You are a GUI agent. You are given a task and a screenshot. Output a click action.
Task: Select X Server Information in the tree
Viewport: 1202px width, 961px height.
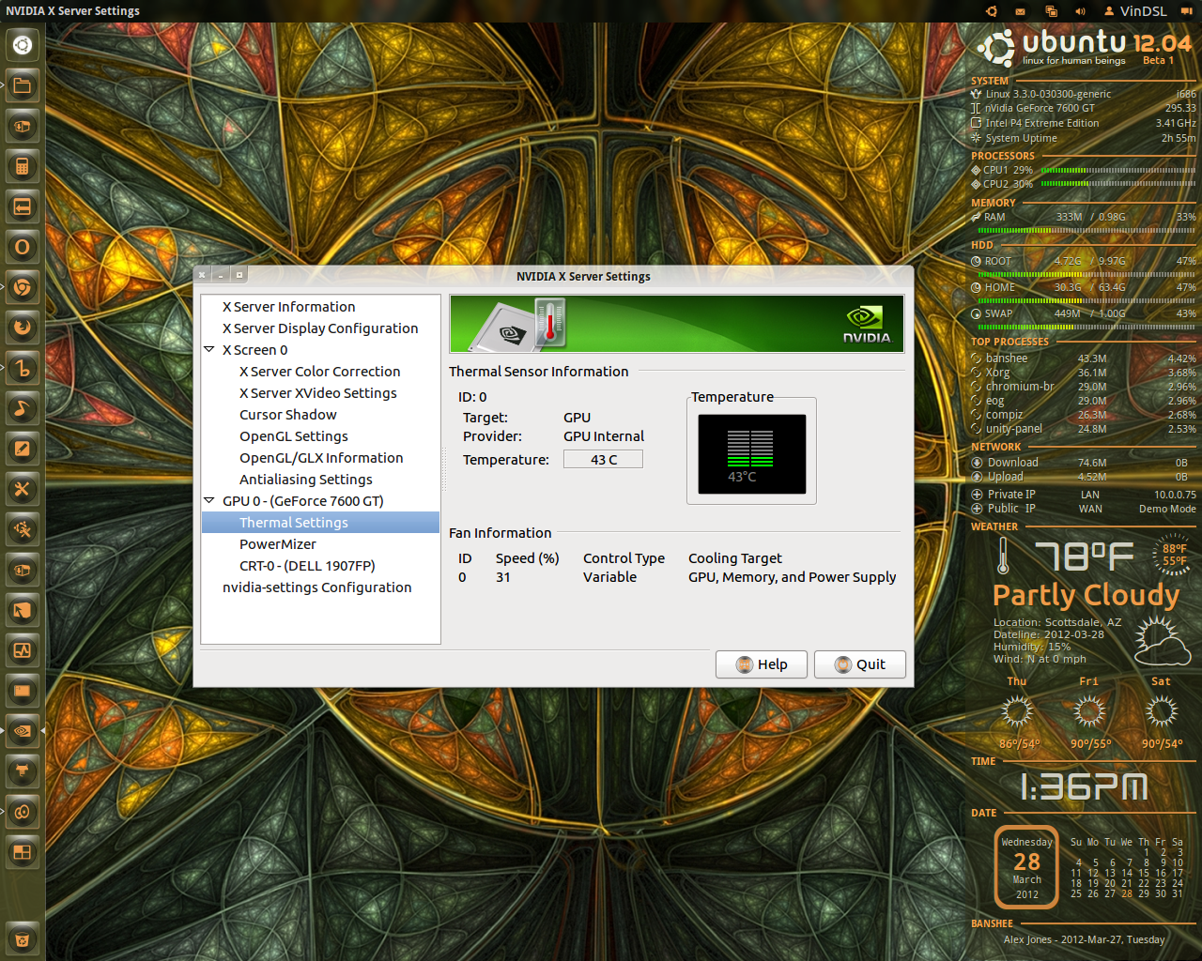pyautogui.click(x=288, y=307)
